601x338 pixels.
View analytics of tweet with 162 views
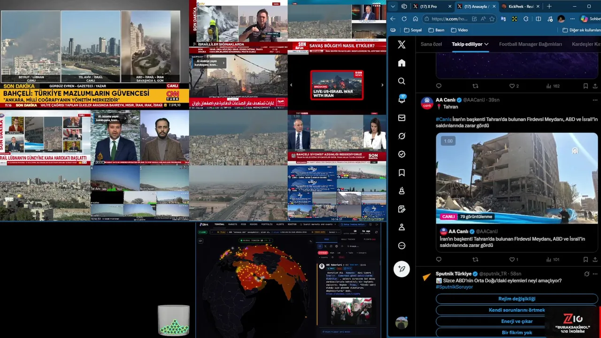pyautogui.click(x=553, y=86)
